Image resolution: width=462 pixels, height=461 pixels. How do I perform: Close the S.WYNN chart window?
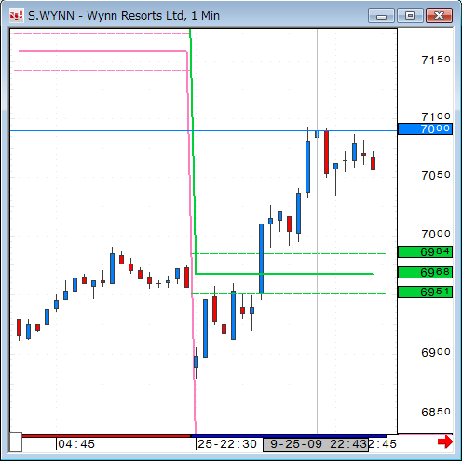pos(439,16)
